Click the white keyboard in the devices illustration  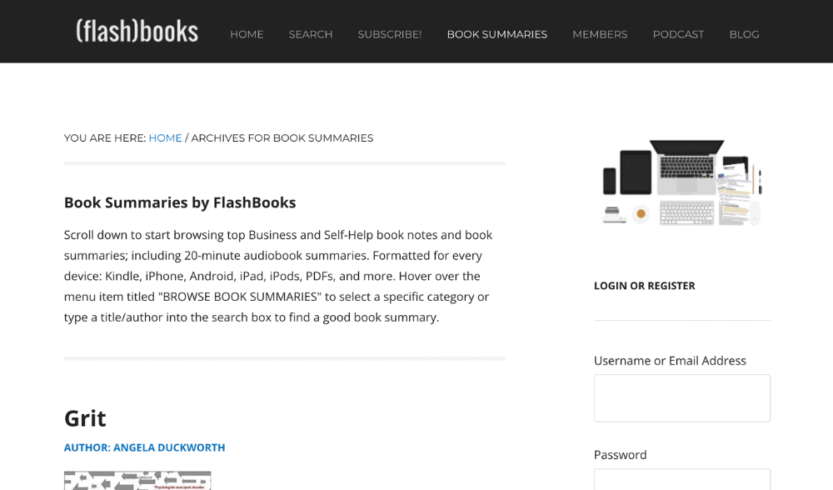coord(686,212)
